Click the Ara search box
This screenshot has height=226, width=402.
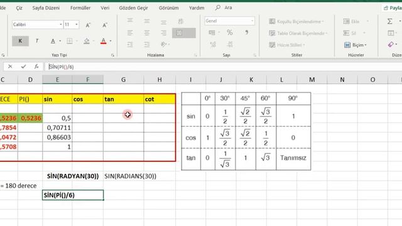[224, 8]
